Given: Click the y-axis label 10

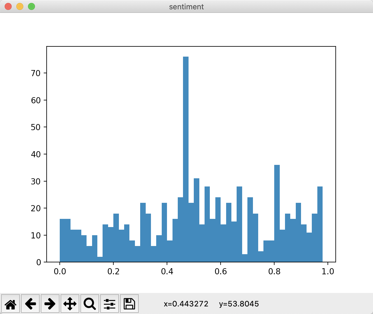Looking at the screenshot, I should pyautogui.click(x=36, y=235).
